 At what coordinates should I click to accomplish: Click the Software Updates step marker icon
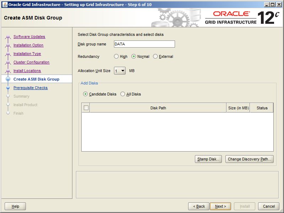coord(8,37)
